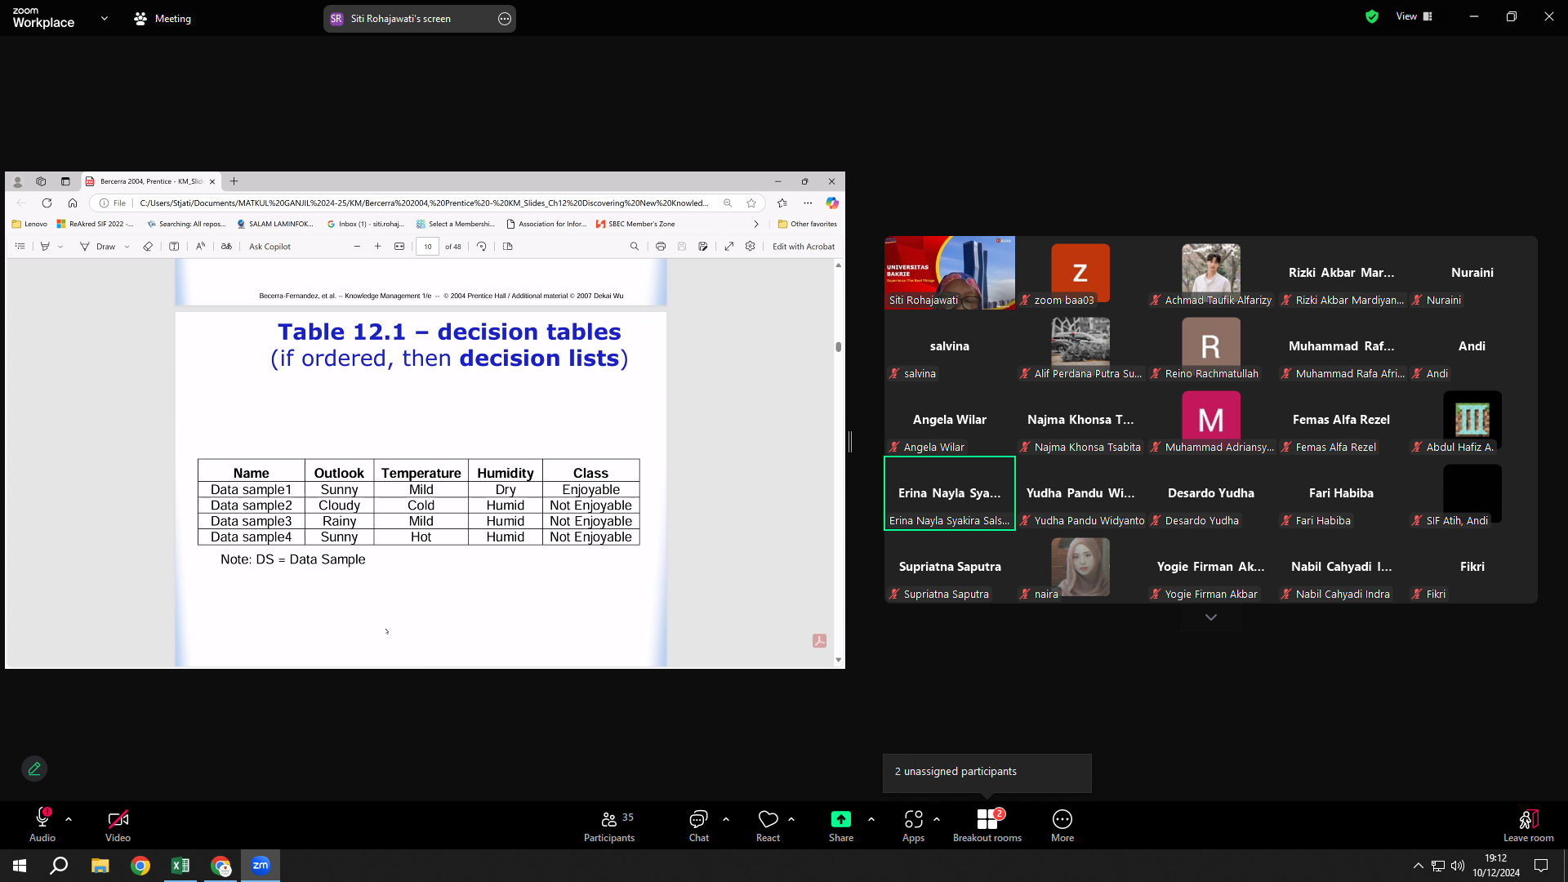Click the annotate pencil icon

34,768
